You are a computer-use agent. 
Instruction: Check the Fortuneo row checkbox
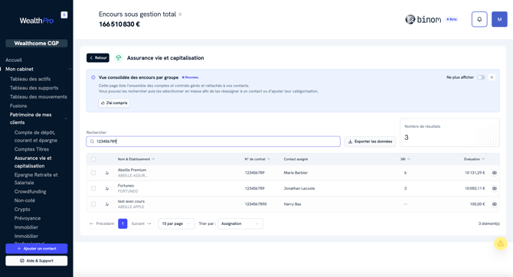(93, 188)
